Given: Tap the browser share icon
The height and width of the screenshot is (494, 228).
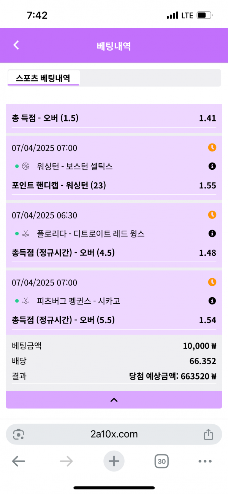Looking at the screenshot, I should (x=208, y=434).
